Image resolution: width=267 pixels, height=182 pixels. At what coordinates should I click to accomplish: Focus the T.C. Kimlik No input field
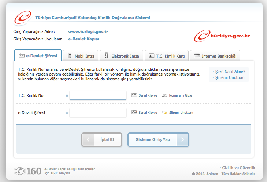98,95
